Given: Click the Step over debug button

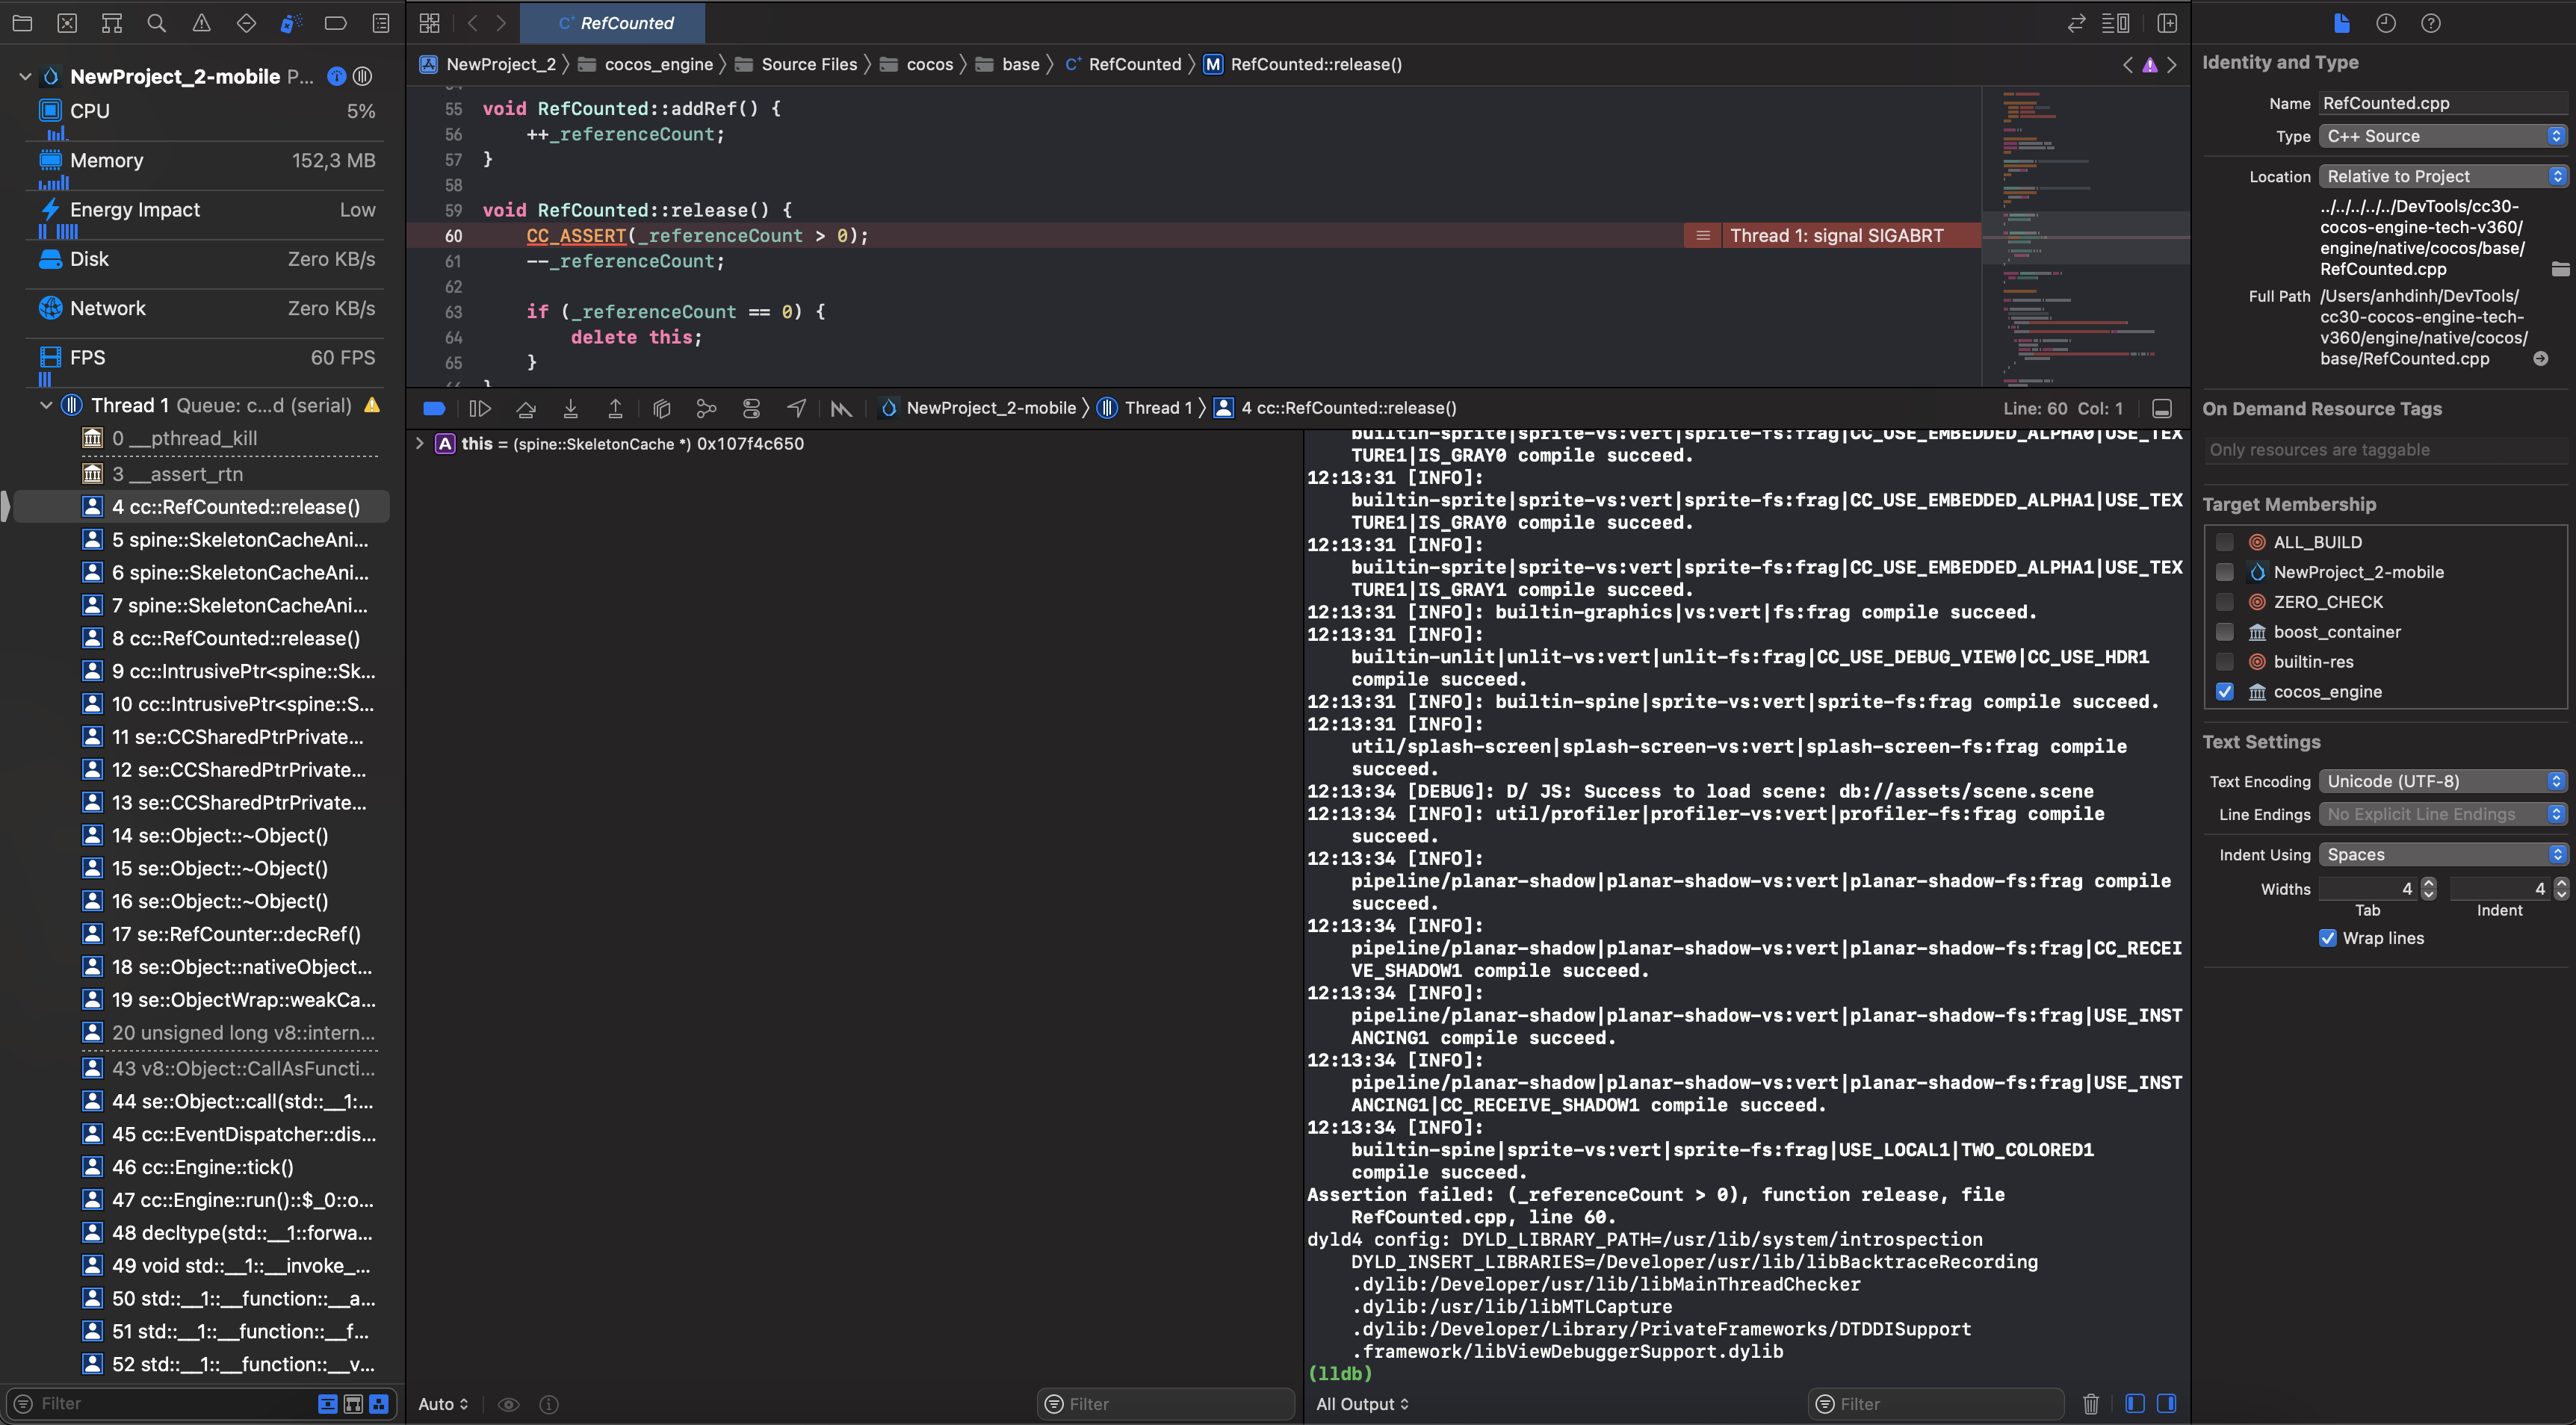Looking at the screenshot, I should click(x=526, y=408).
